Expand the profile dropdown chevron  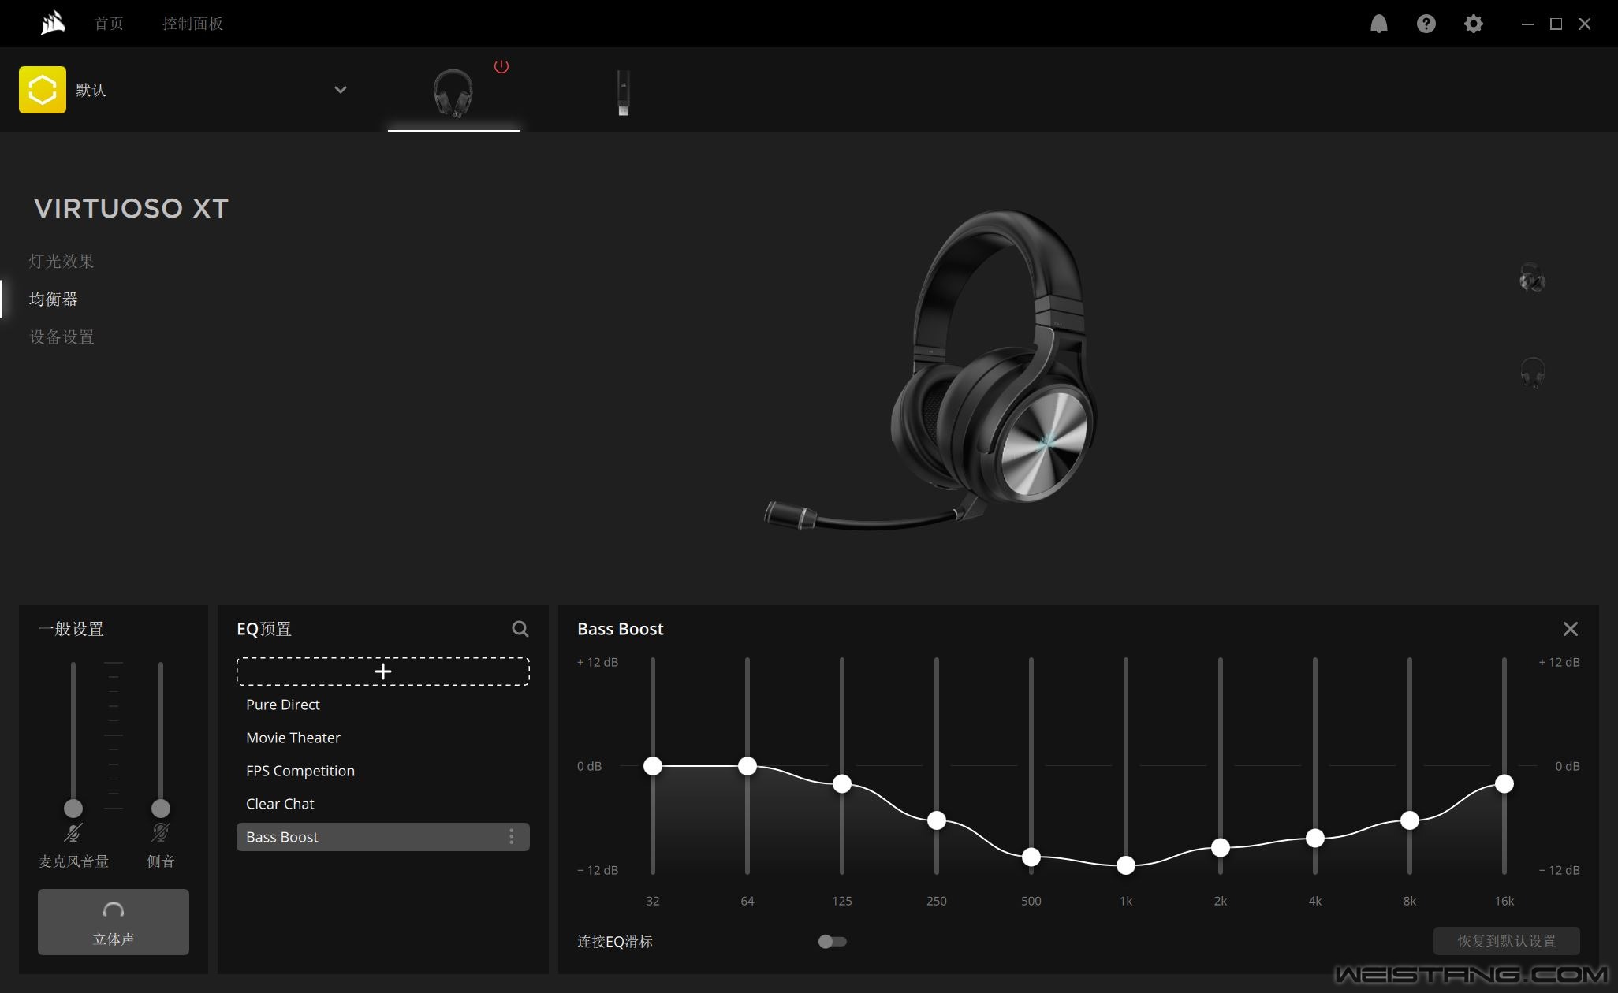click(341, 90)
